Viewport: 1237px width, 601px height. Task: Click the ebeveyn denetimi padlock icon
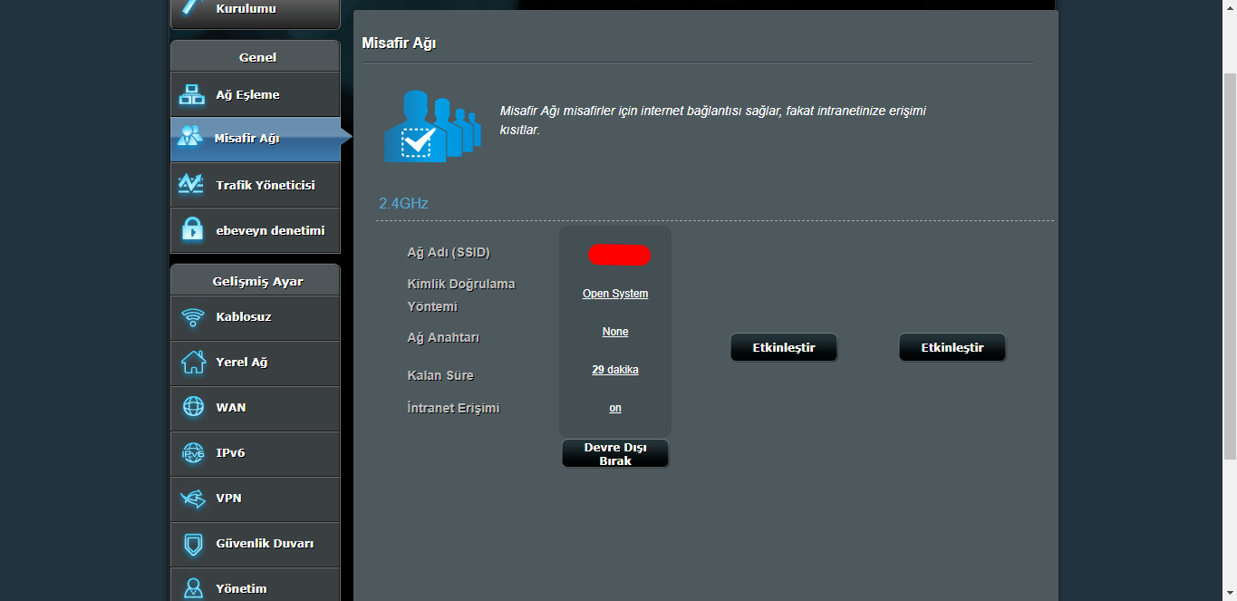pos(192,229)
